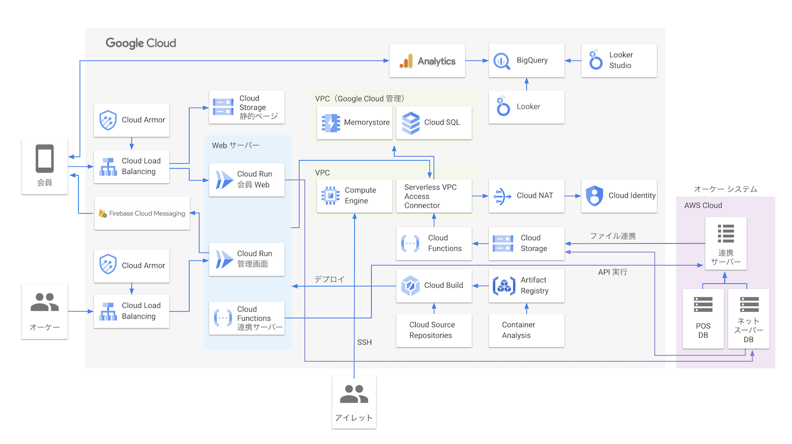Click the オーケー people icon
Screen dimensions: 792x444
click(44, 302)
